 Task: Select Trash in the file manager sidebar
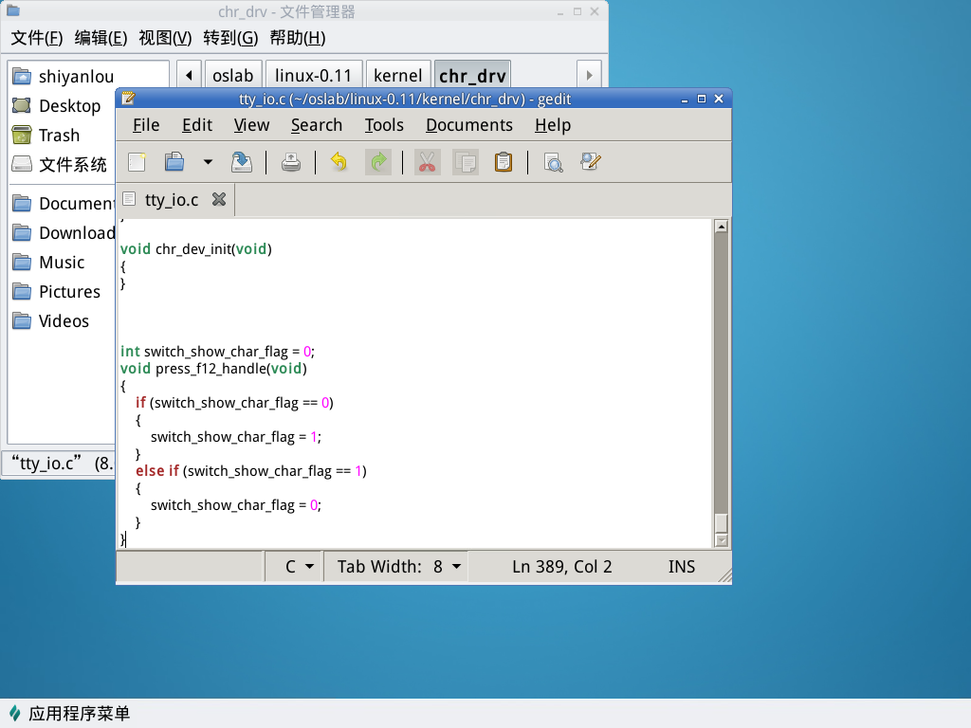click(x=59, y=136)
